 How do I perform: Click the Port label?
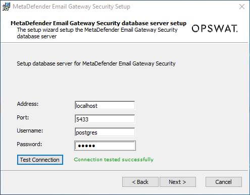click(23, 117)
